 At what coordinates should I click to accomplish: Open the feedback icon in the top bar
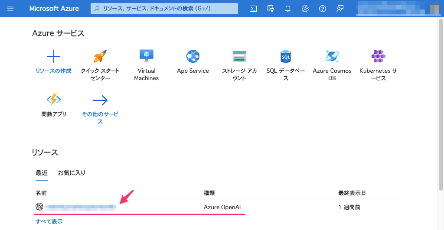(x=340, y=9)
